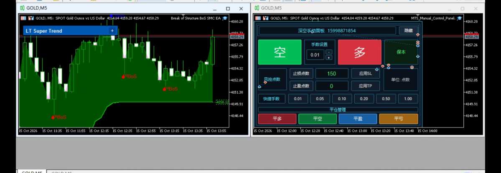Select the 0.50 quick lot button

pos(386,99)
